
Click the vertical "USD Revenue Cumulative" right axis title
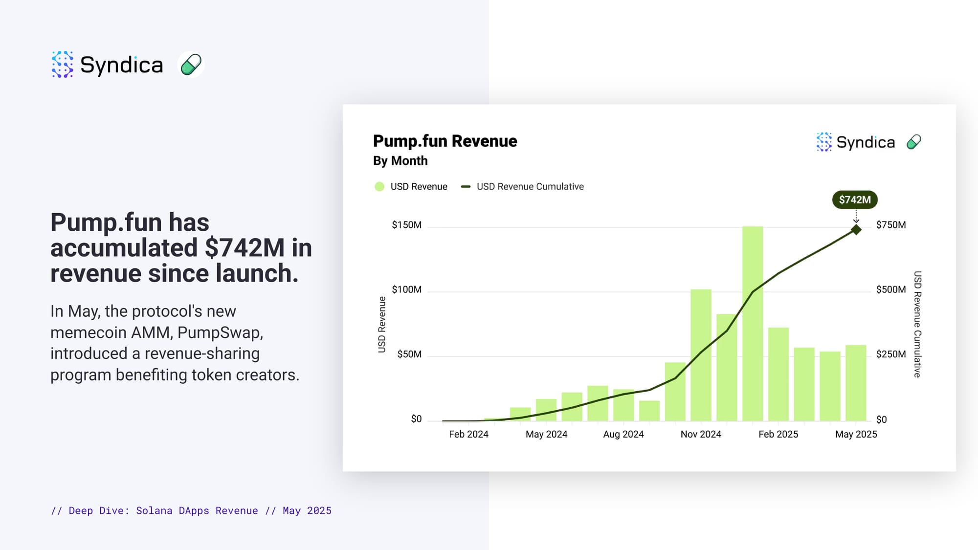[917, 324]
